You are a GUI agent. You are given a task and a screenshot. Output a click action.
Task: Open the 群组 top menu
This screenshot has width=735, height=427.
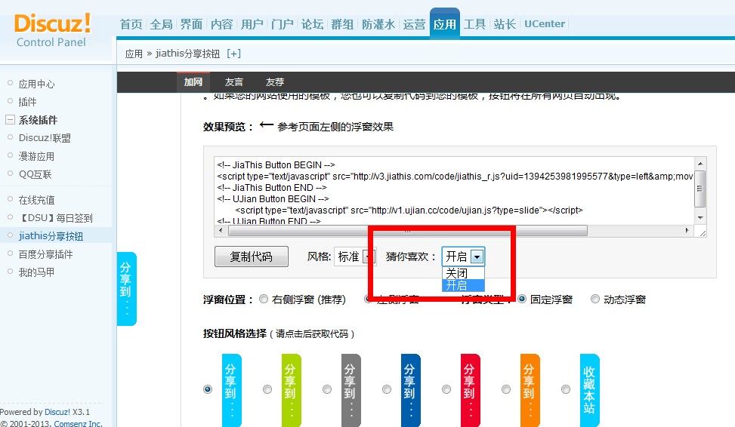click(x=343, y=24)
